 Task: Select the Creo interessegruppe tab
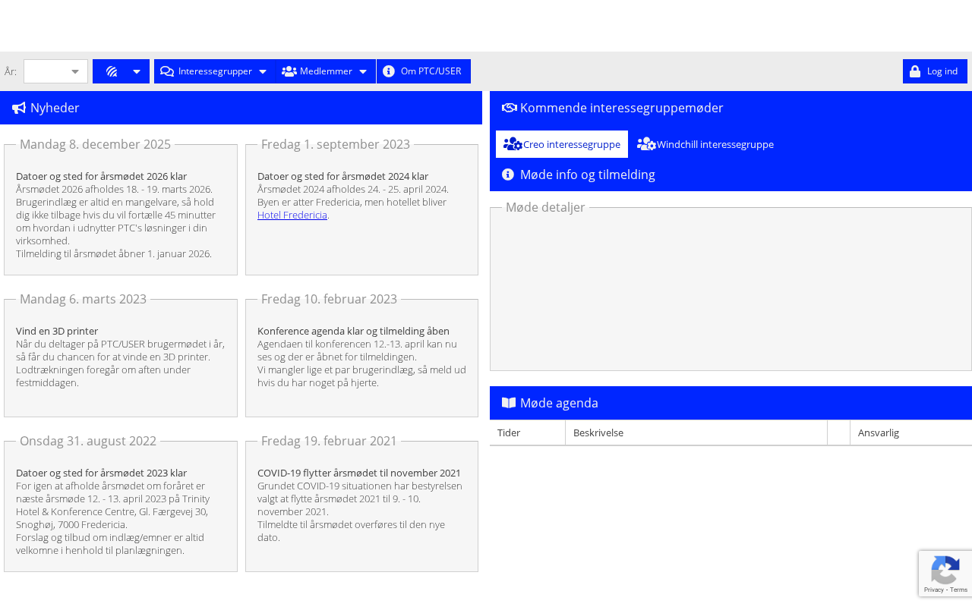tap(562, 144)
